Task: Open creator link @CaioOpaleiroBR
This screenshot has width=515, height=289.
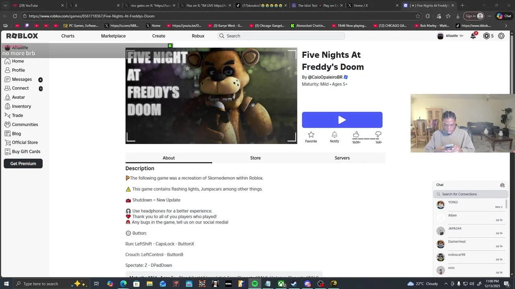Action: pyautogui.click(x=325, y=77)
